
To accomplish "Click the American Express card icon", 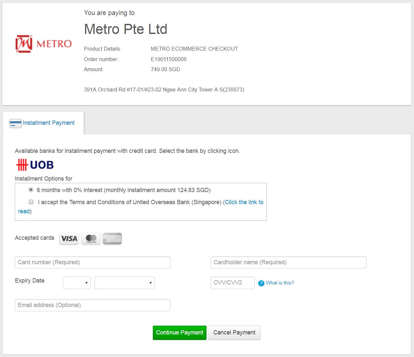I will coord(112,238).
